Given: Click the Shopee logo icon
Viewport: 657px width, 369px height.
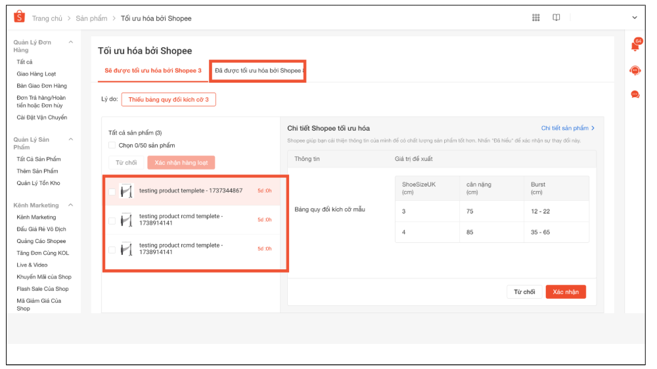Looking at the screenshot, I should tap(19, 17).
